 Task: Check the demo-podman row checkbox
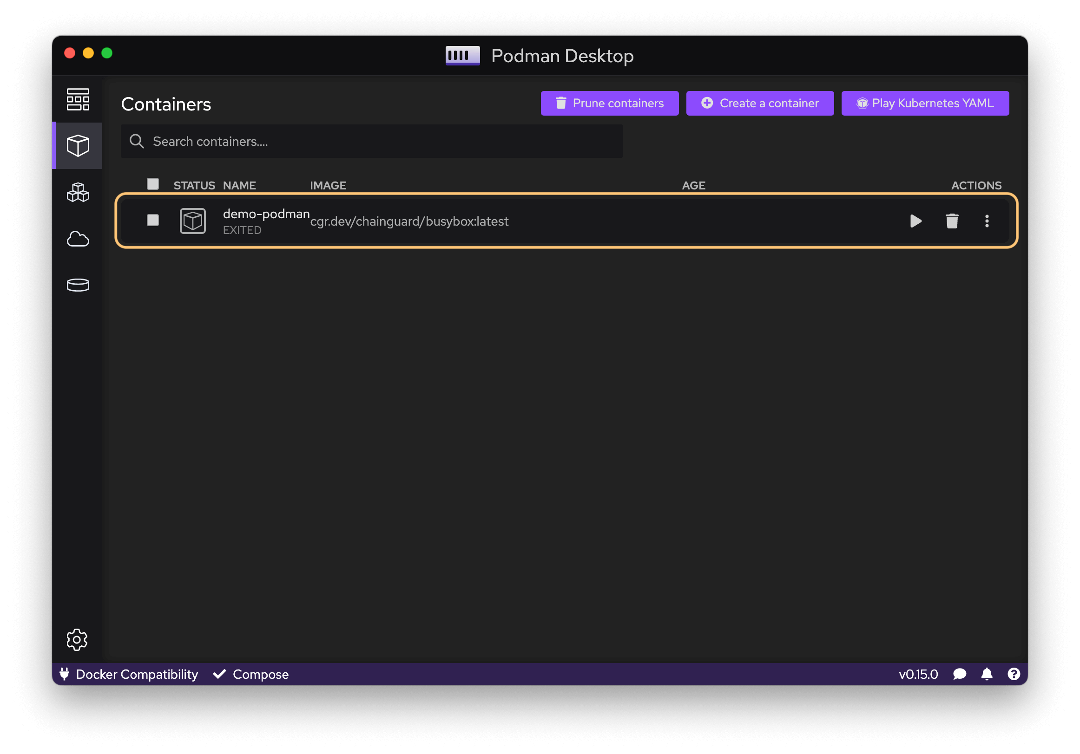(x=152, y=220)
